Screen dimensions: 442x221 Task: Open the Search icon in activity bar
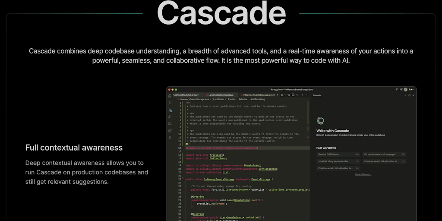pos(170,103)
